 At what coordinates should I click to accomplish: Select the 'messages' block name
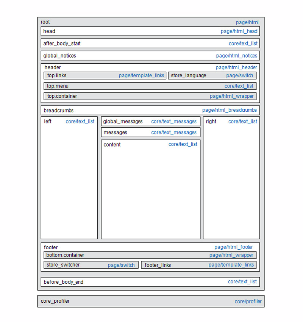tap(115, 133)
